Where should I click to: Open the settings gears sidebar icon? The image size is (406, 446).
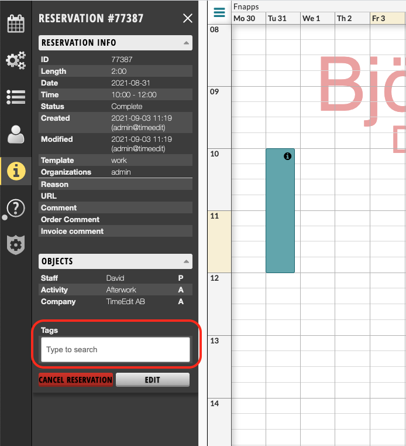16,60
